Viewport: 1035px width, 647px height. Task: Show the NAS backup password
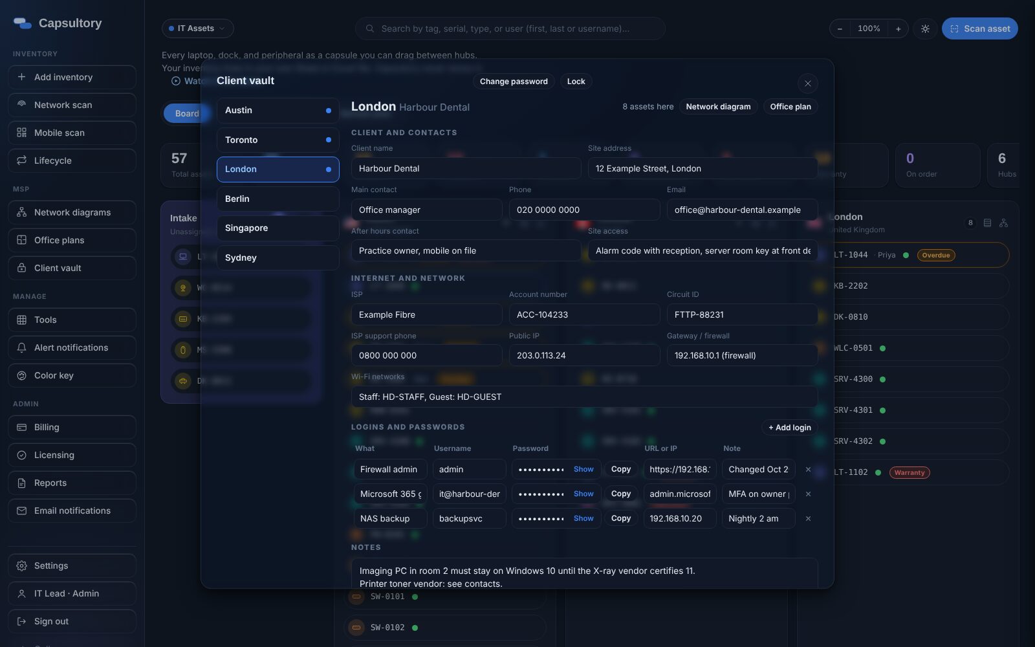tap(583, 518)
